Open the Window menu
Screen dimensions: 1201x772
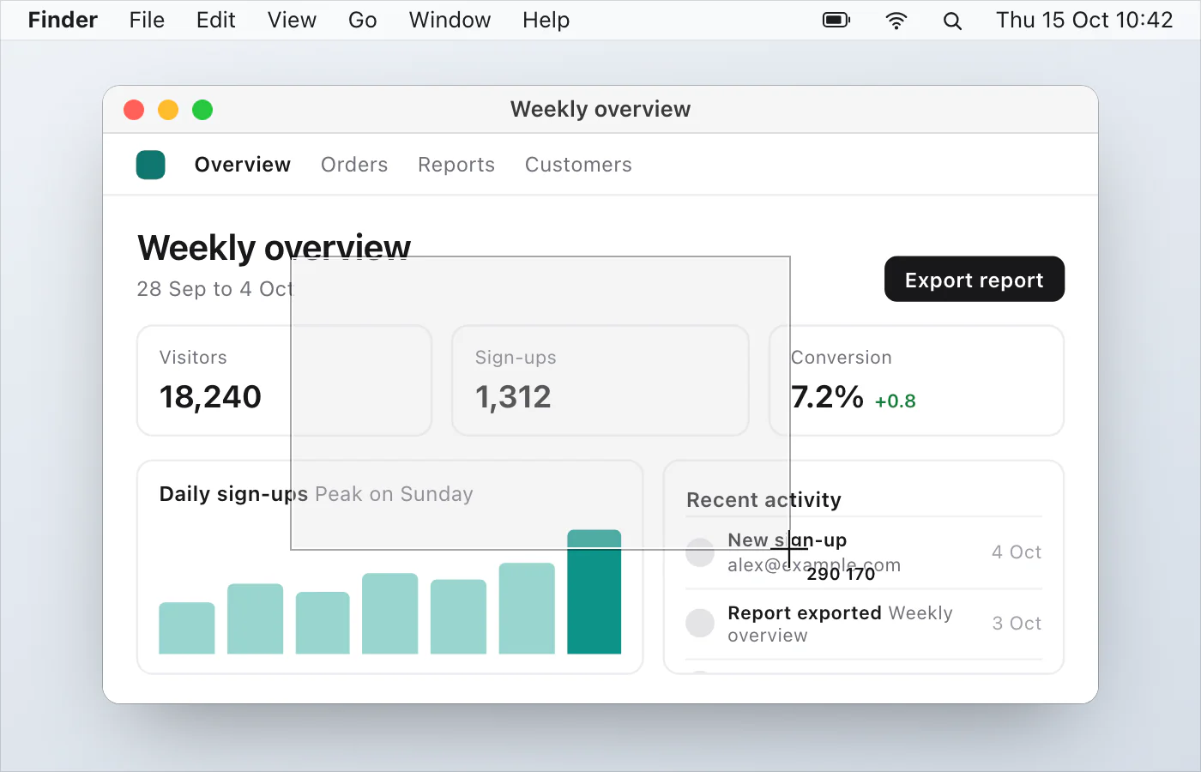(x=450, y=20)
